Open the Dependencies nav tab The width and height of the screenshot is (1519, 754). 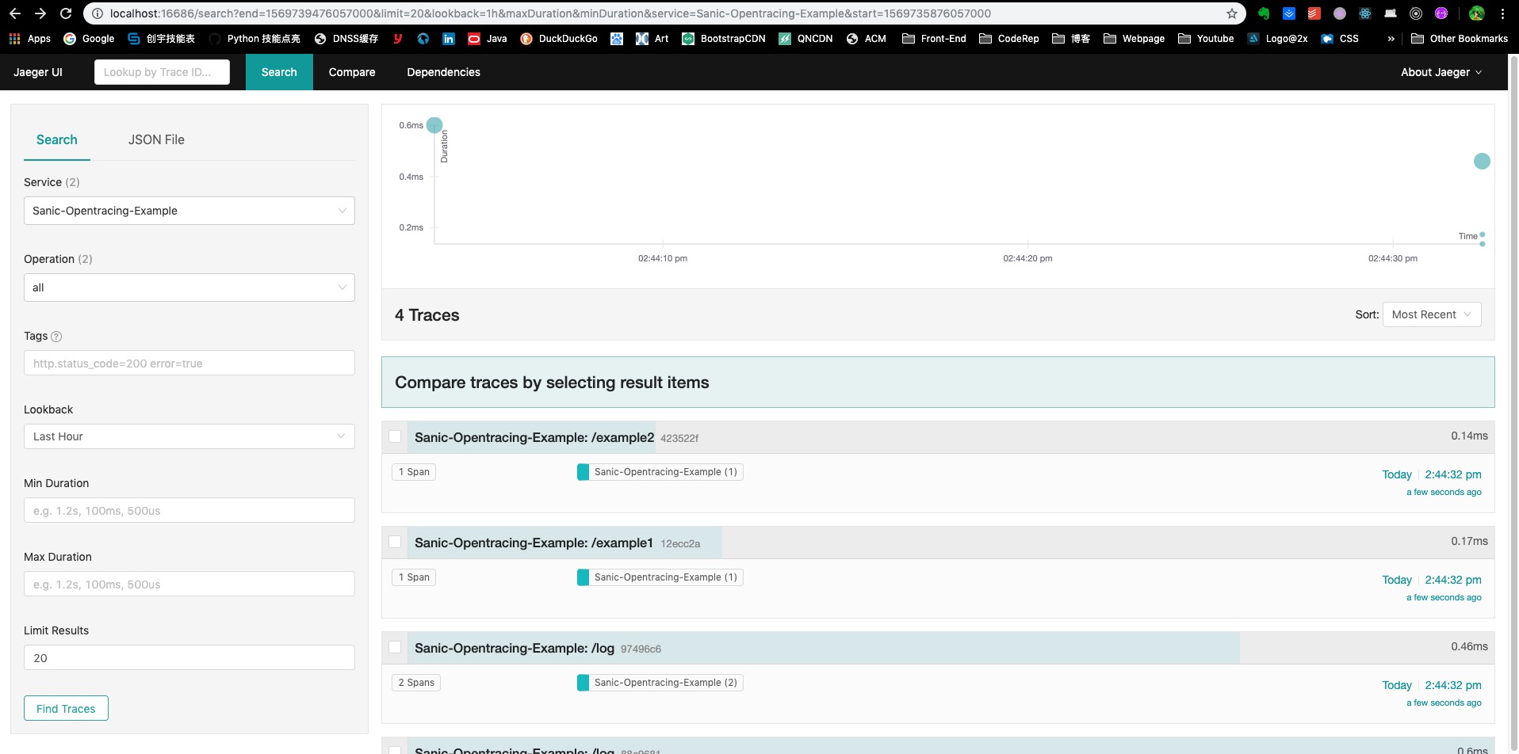coord(443,72)
